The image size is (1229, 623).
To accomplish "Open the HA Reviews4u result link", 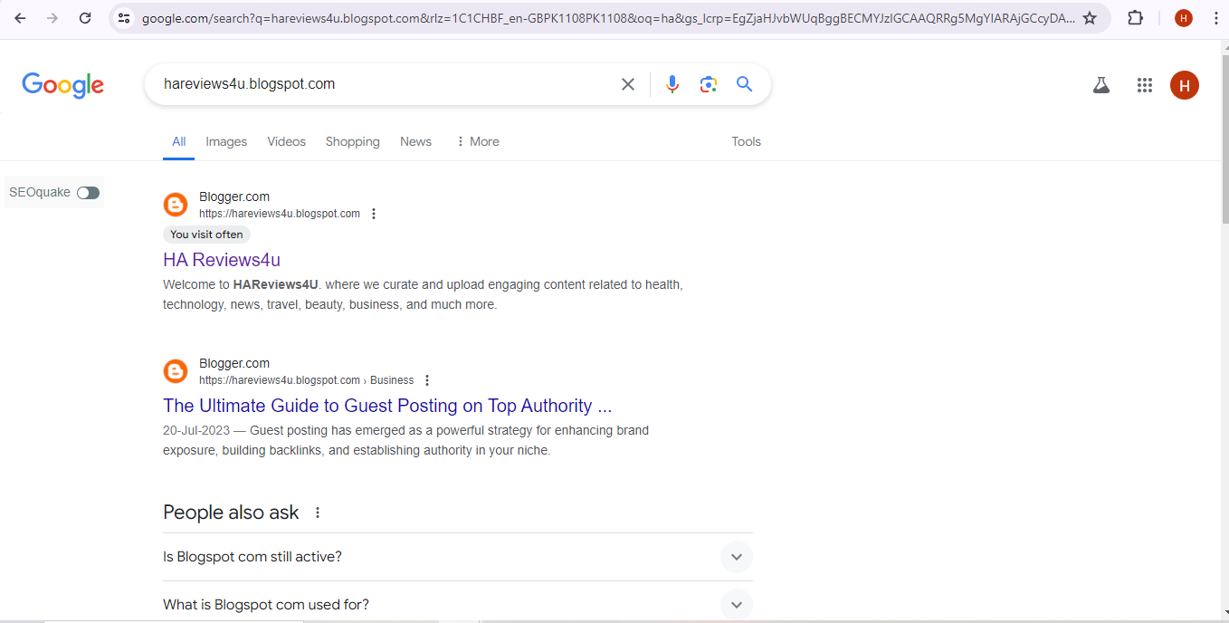I will click(x=222, y=260).
